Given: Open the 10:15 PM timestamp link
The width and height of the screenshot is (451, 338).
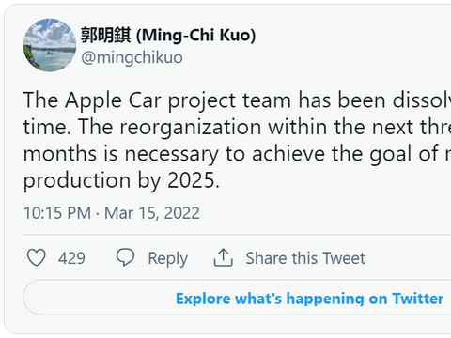Looking at the screenshot, I should (x=57, y=213).
